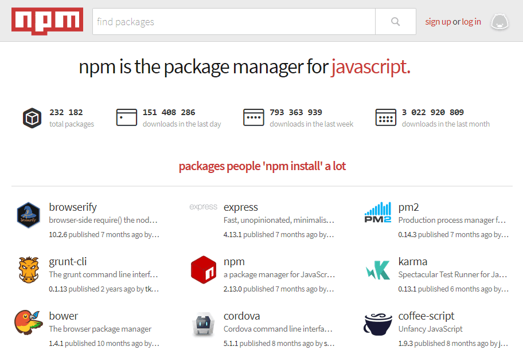
Task: Click the total packages cube icon
Action: coord(32,118)
